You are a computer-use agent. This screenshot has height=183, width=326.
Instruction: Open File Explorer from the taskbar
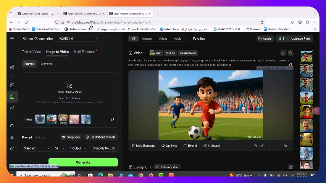point(110,175)
